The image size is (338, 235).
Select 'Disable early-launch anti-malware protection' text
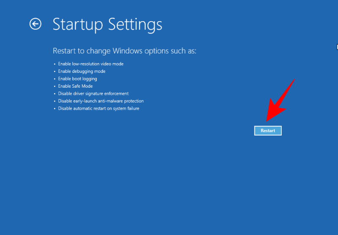[101, 101]
